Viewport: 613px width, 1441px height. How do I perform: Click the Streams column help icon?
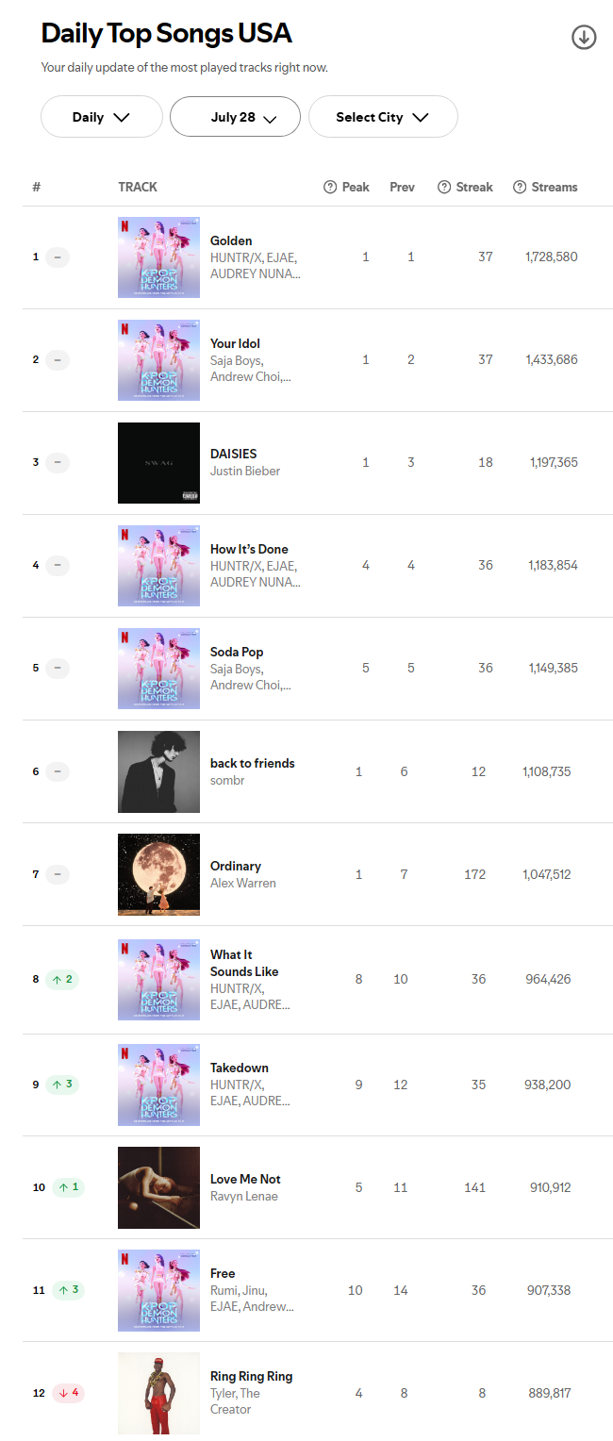[x=520, y=187]
